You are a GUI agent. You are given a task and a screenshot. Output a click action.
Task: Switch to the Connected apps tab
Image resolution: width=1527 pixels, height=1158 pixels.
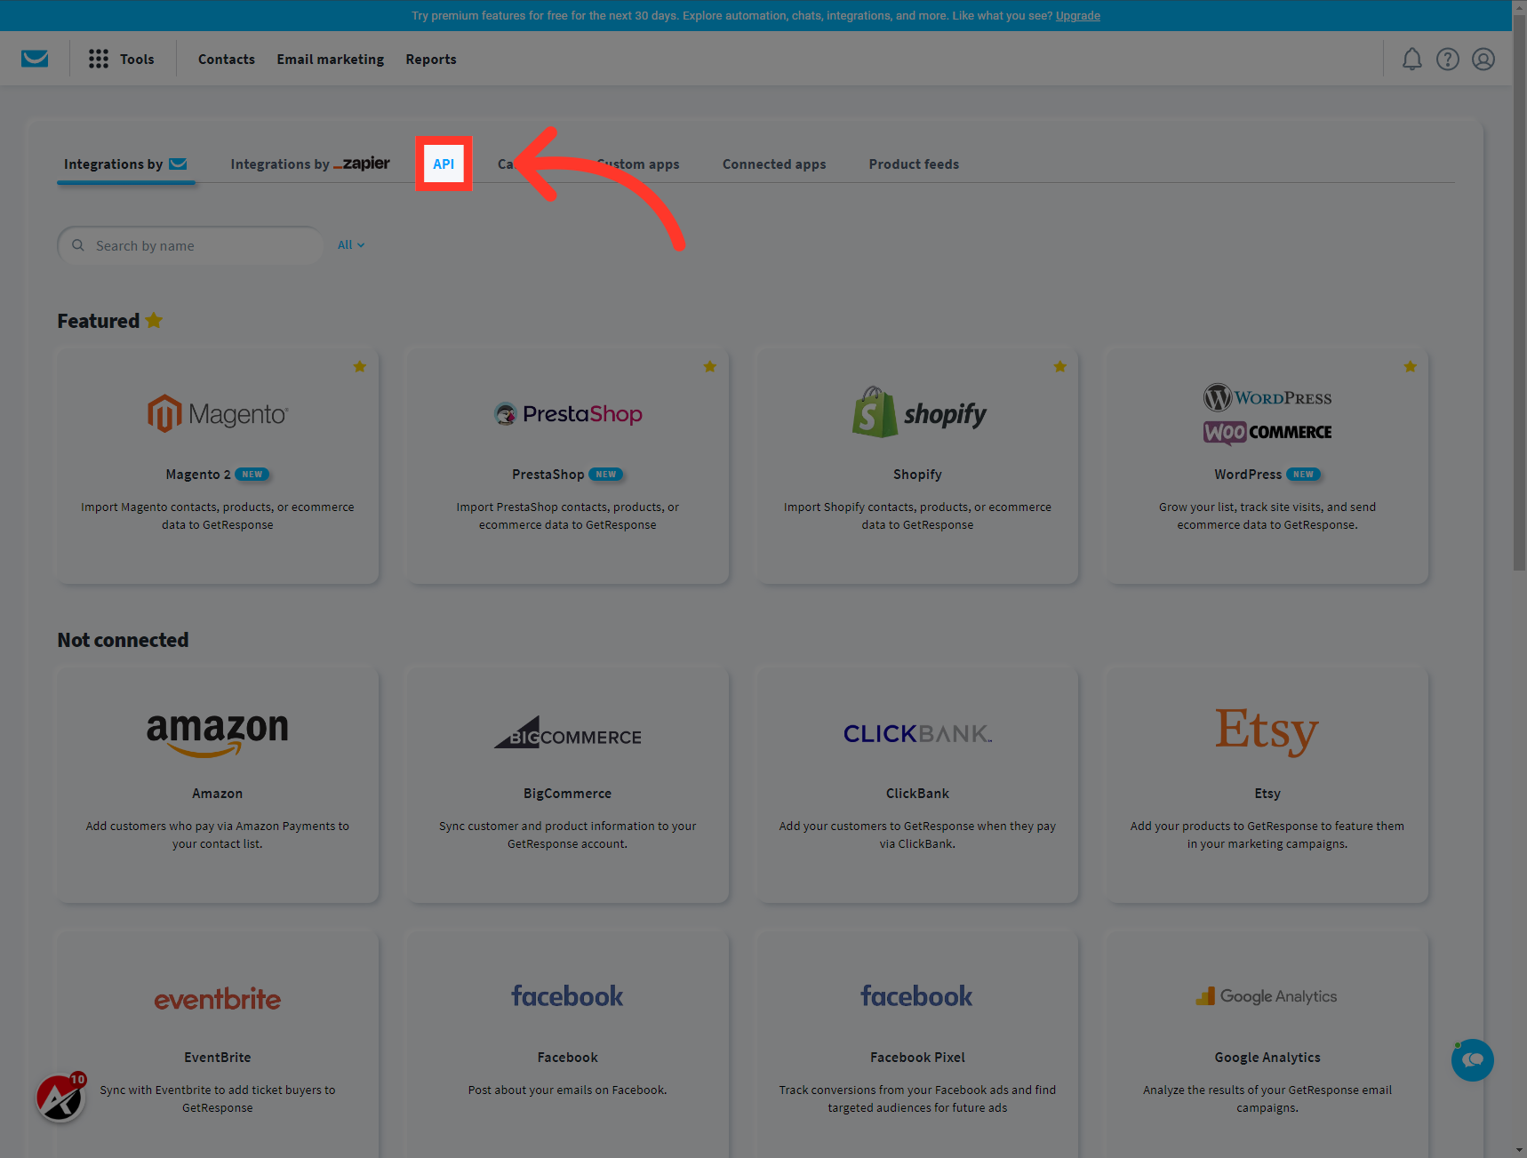tap(773, 164)
